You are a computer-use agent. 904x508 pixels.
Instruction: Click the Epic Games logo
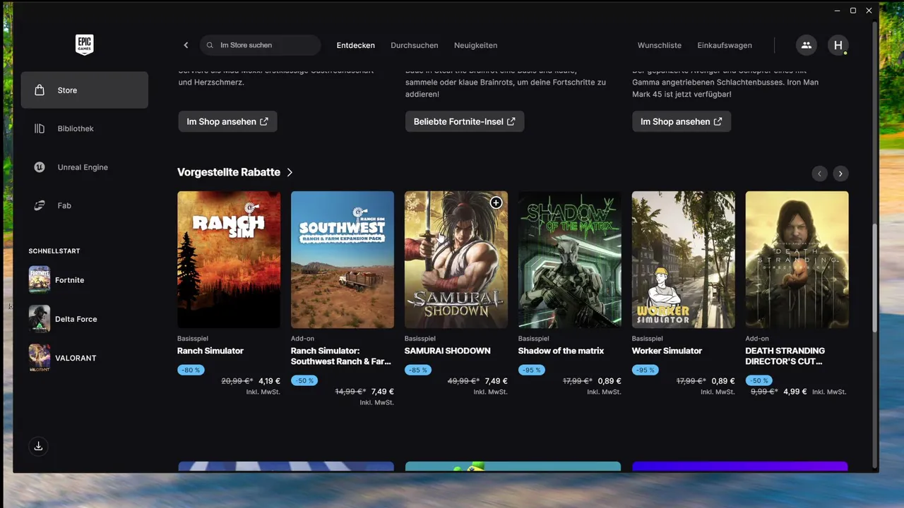[85, 44]
